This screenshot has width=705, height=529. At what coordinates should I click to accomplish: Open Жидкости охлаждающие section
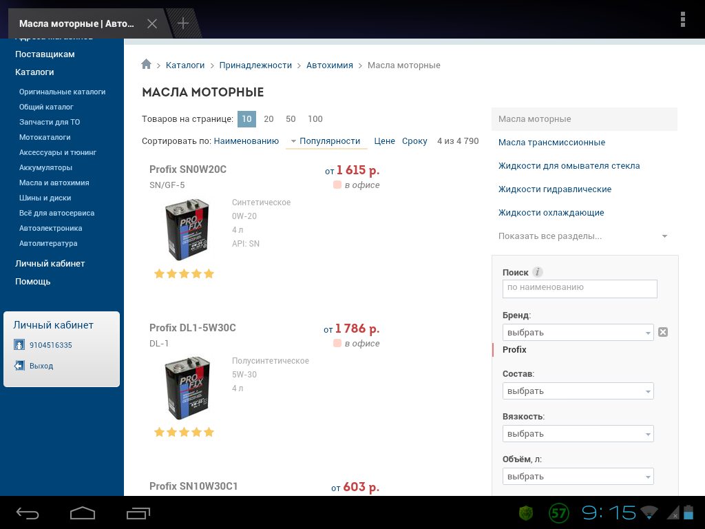coord(551,213)
